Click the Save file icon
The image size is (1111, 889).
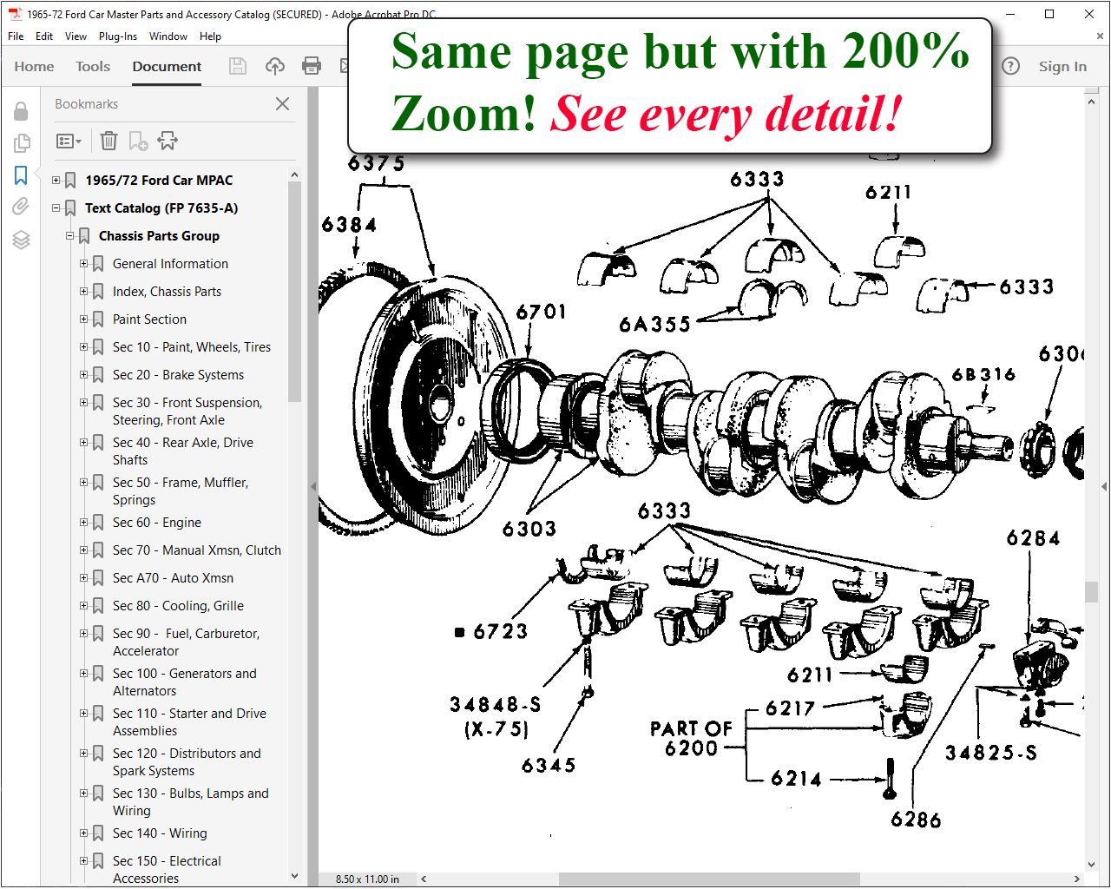pos(238,66)
